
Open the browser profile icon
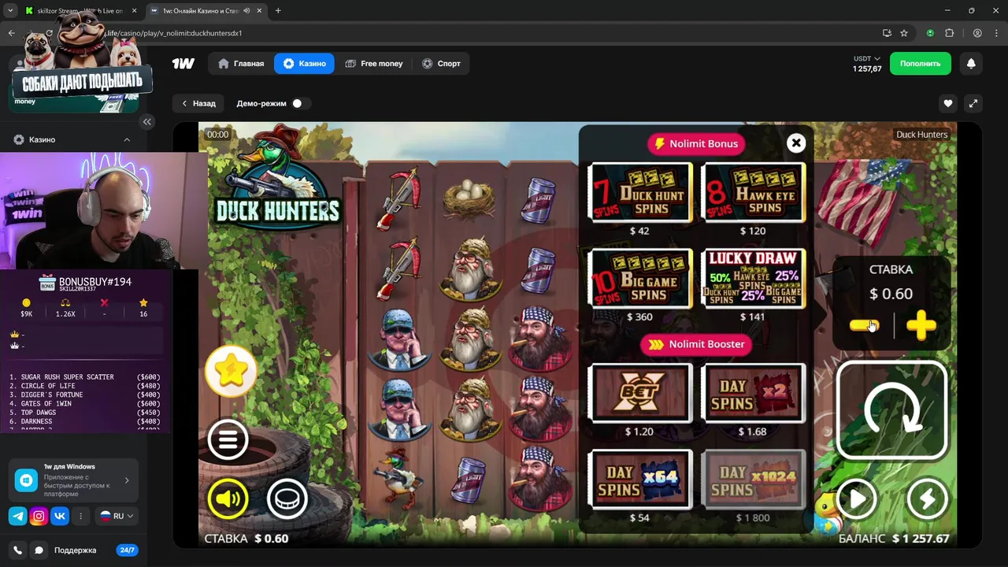pyautogui.click(x=977, y=33)
